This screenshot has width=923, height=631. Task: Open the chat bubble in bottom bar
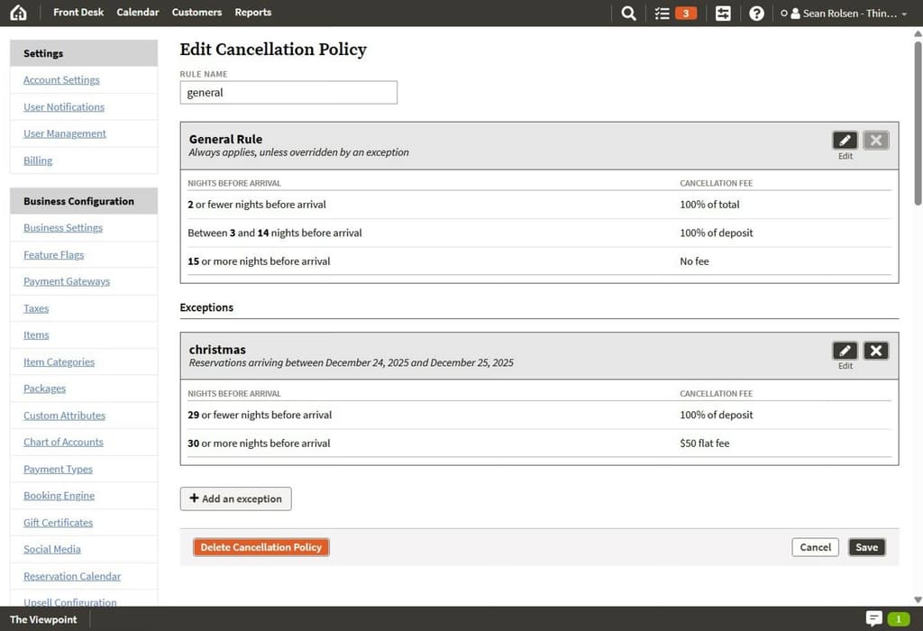[x=873, y=619]
